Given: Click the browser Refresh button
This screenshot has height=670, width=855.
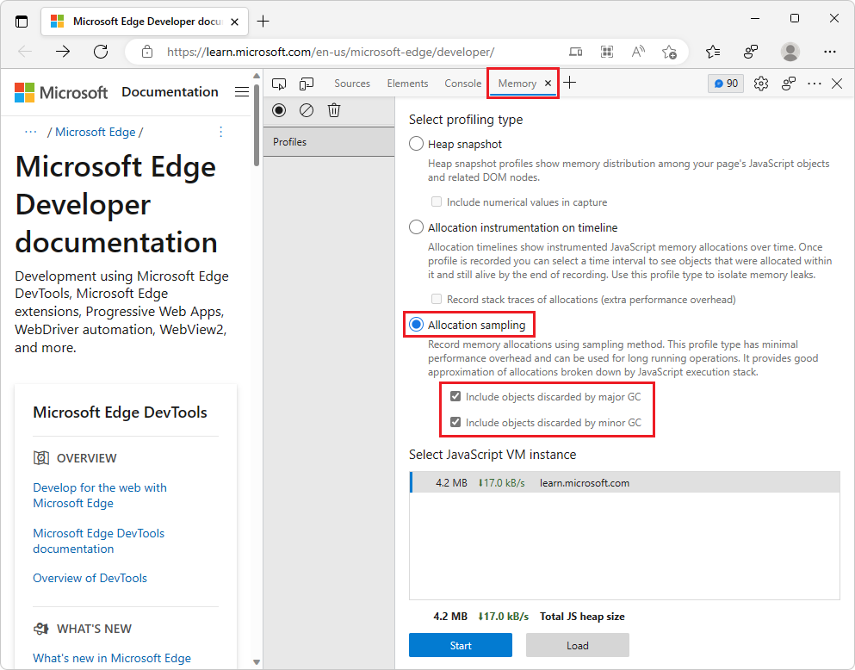Looking at the screenshot, I should coord(101,52).
